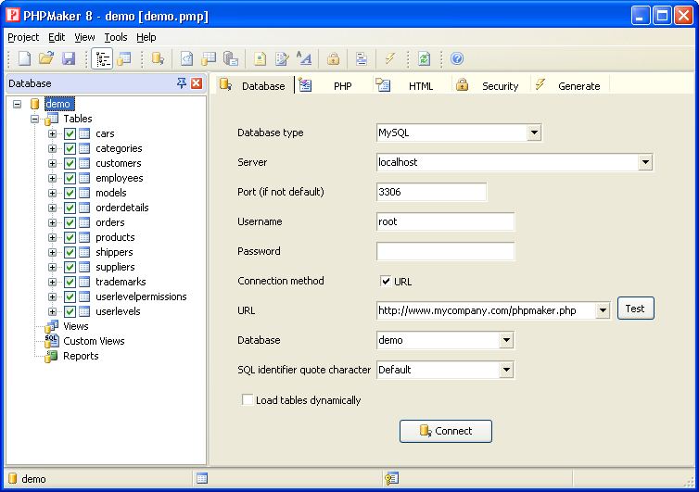Open the Database name dropdown
The image size is (699, 492).
[506, 340]
